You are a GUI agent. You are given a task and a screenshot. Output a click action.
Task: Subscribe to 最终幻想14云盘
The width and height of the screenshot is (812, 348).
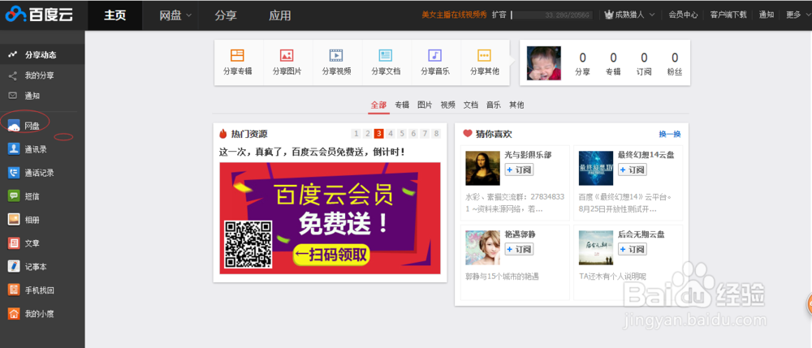(x=632, y=170)
